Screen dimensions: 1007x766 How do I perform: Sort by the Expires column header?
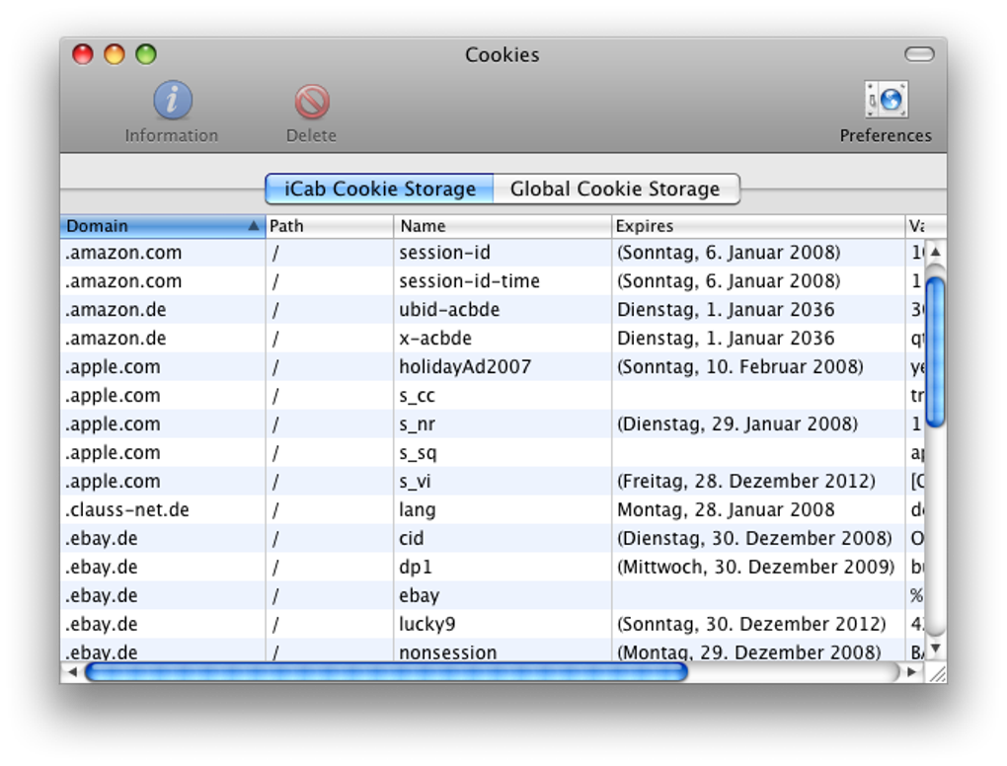758,226
